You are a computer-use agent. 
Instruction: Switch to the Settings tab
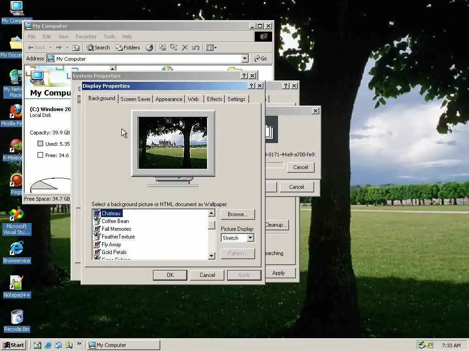(x=236, y=99)
